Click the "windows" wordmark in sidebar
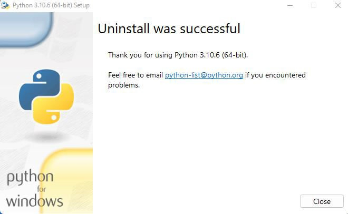Viewport: 348px width, 214px height. [34, 201]
